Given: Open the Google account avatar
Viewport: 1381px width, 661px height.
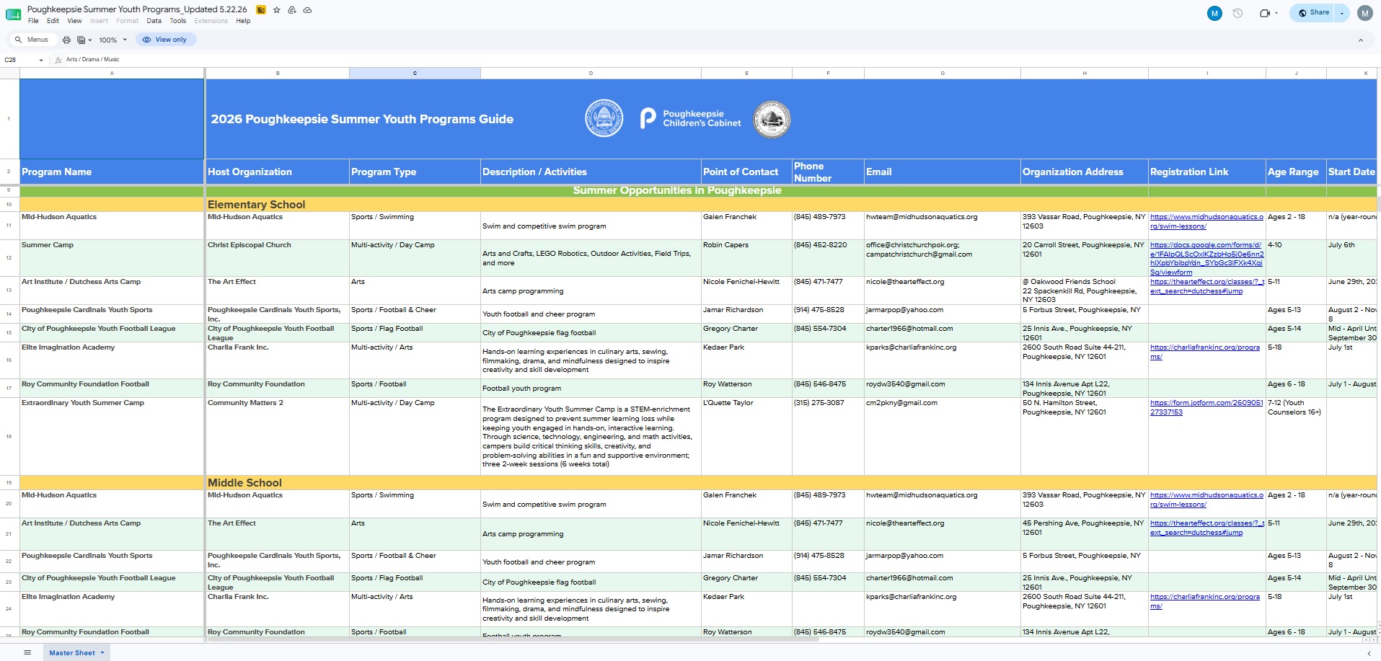Looking at the screenshot, I should [x=1365, y=13].
